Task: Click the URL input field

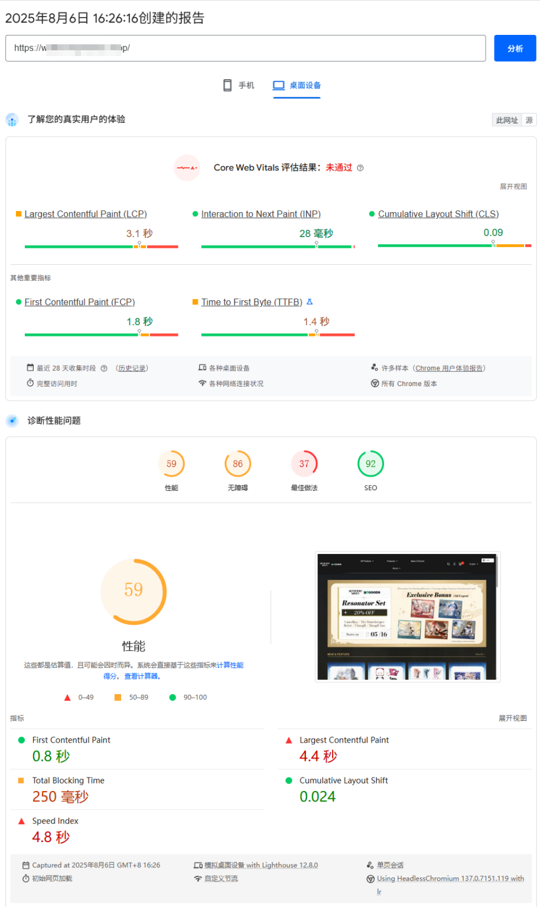Action: 245,48
